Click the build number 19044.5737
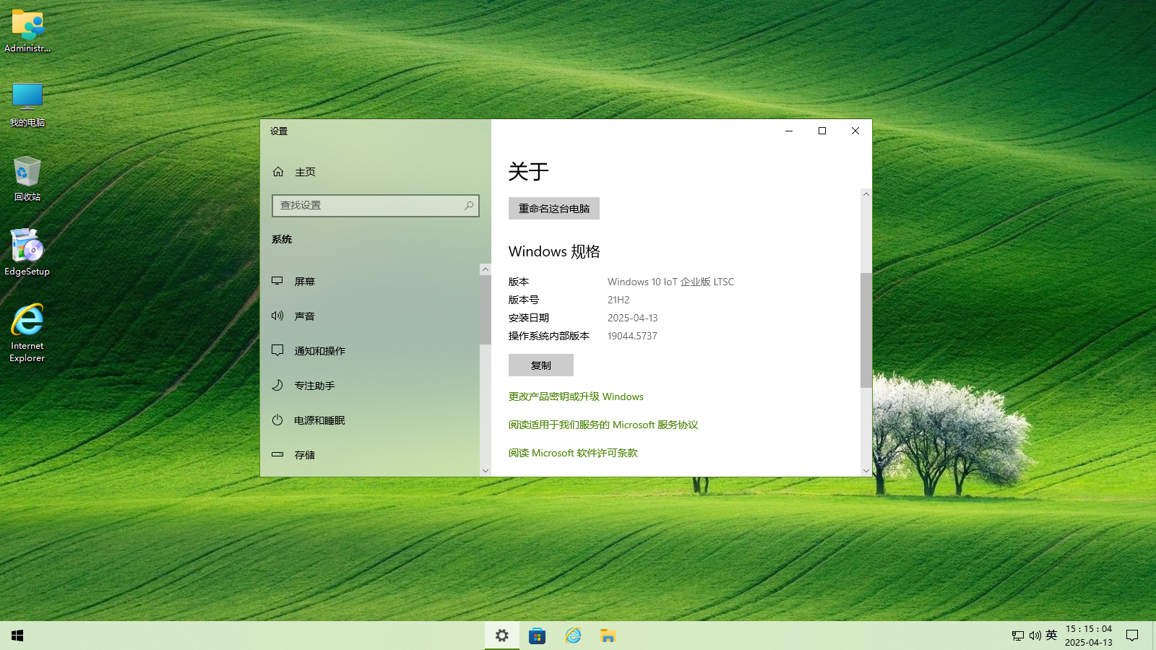The height and width of the screenshot is (650, 1156). click(632, 336)
